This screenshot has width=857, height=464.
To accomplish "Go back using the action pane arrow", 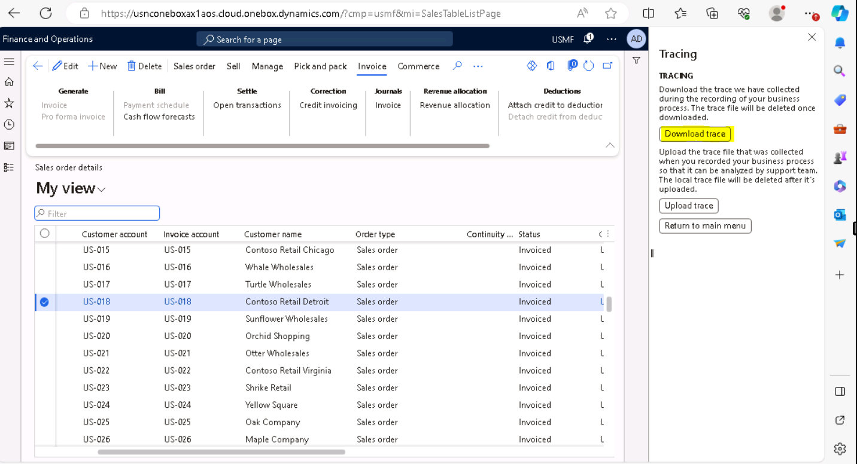I will click(38, 66).
